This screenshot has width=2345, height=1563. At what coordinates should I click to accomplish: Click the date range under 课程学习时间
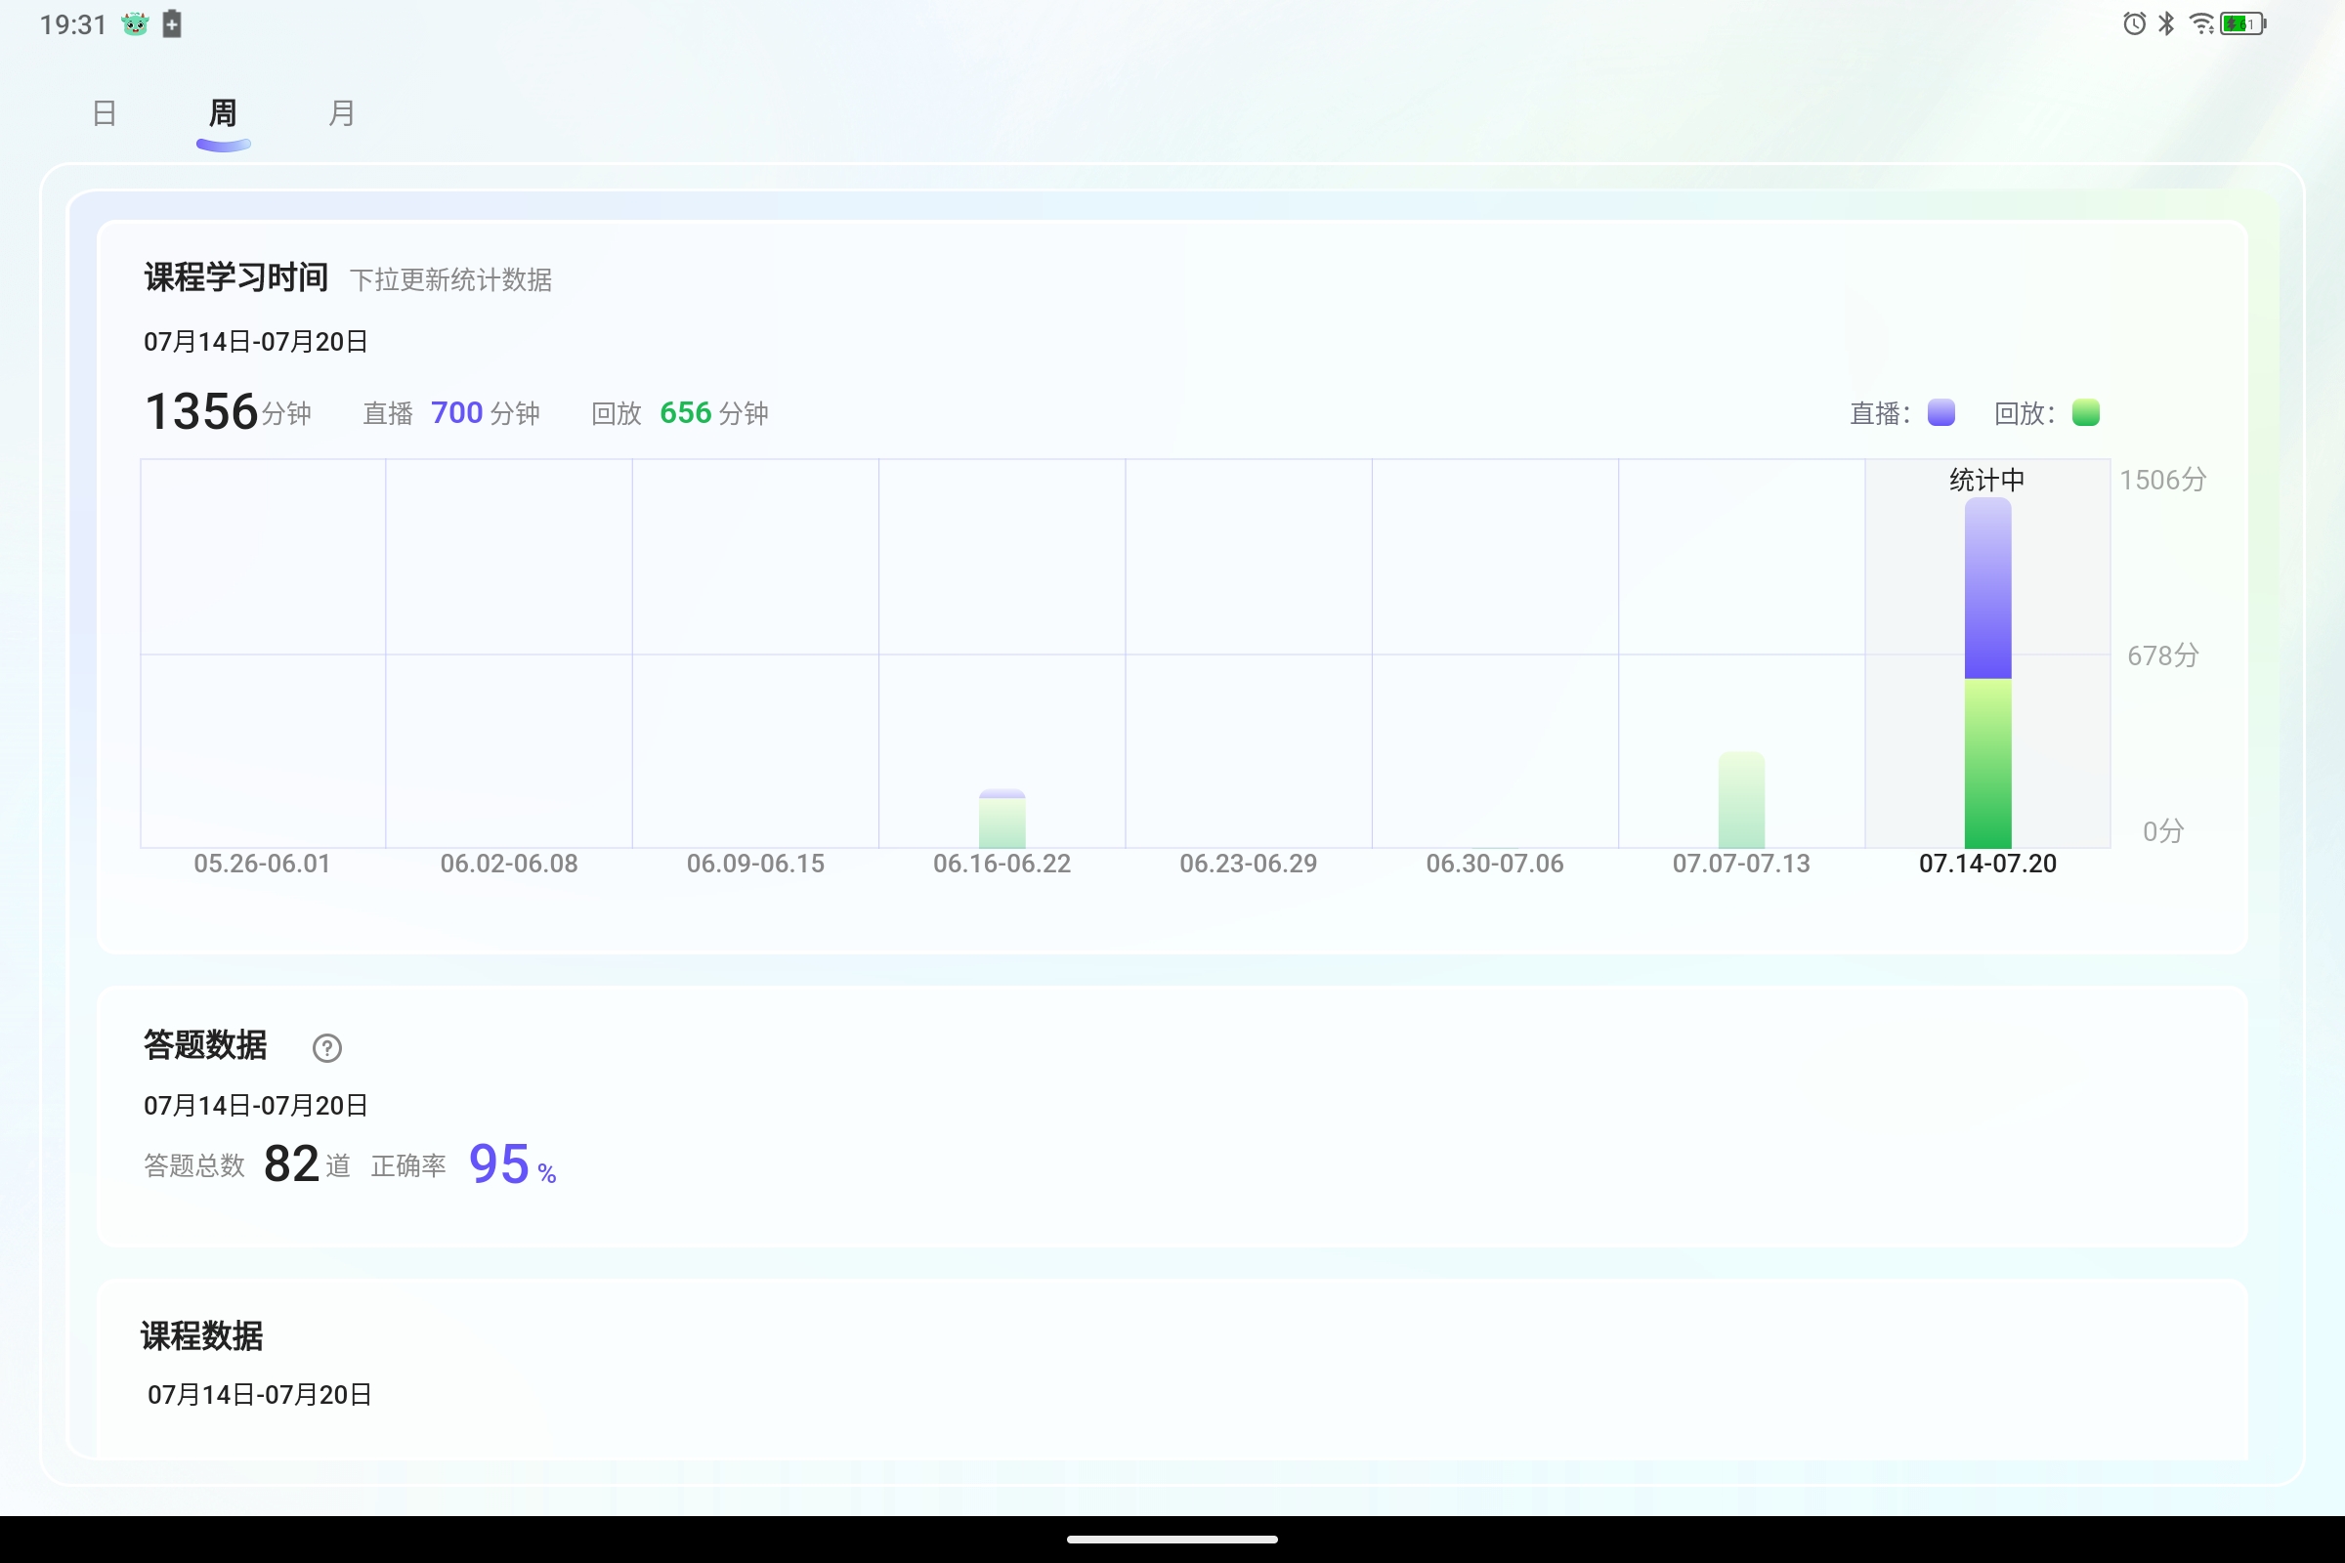pyautogui.click(x=256, y=342)
